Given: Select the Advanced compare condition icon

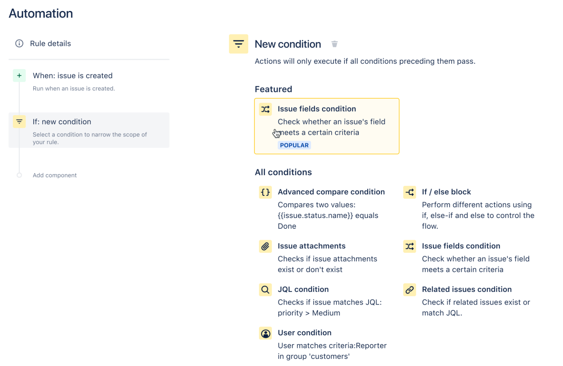Looking at the screenshot, I should pos(265,191).
